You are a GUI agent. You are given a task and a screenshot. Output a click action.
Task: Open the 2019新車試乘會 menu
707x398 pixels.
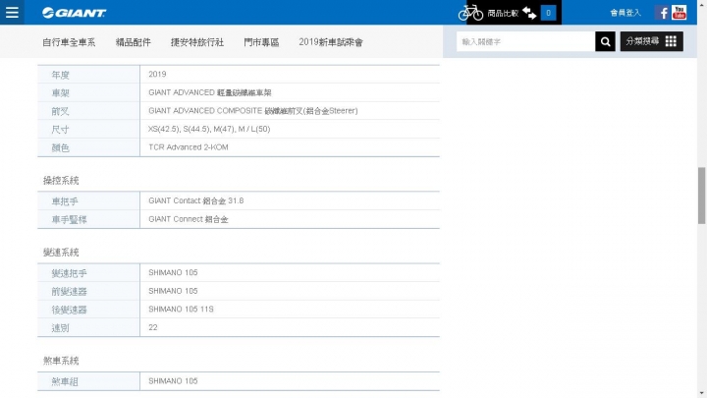331,42
